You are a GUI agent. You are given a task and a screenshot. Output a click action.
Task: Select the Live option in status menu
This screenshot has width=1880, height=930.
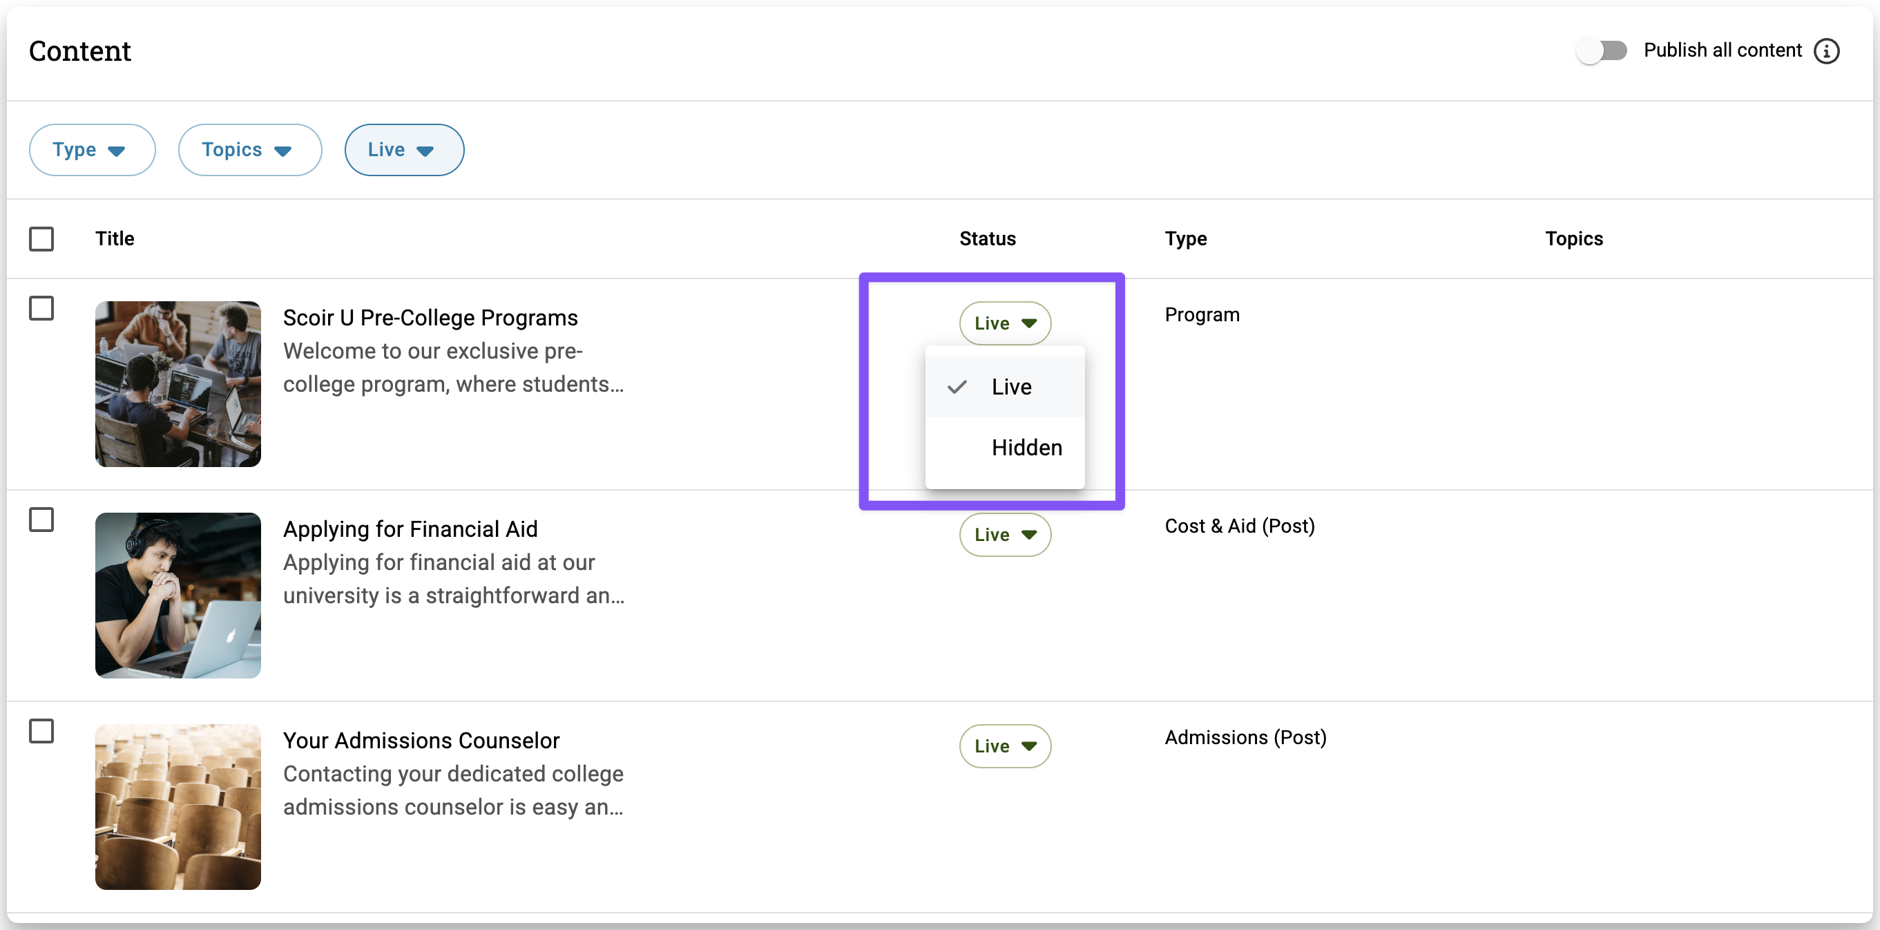point(1010,387)
